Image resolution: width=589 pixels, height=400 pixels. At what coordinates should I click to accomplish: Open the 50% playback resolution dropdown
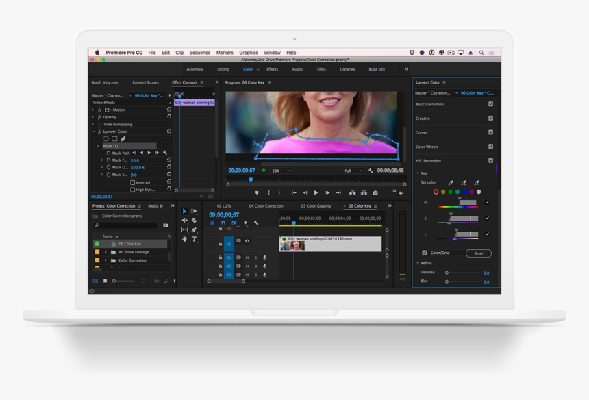[281, 171]
